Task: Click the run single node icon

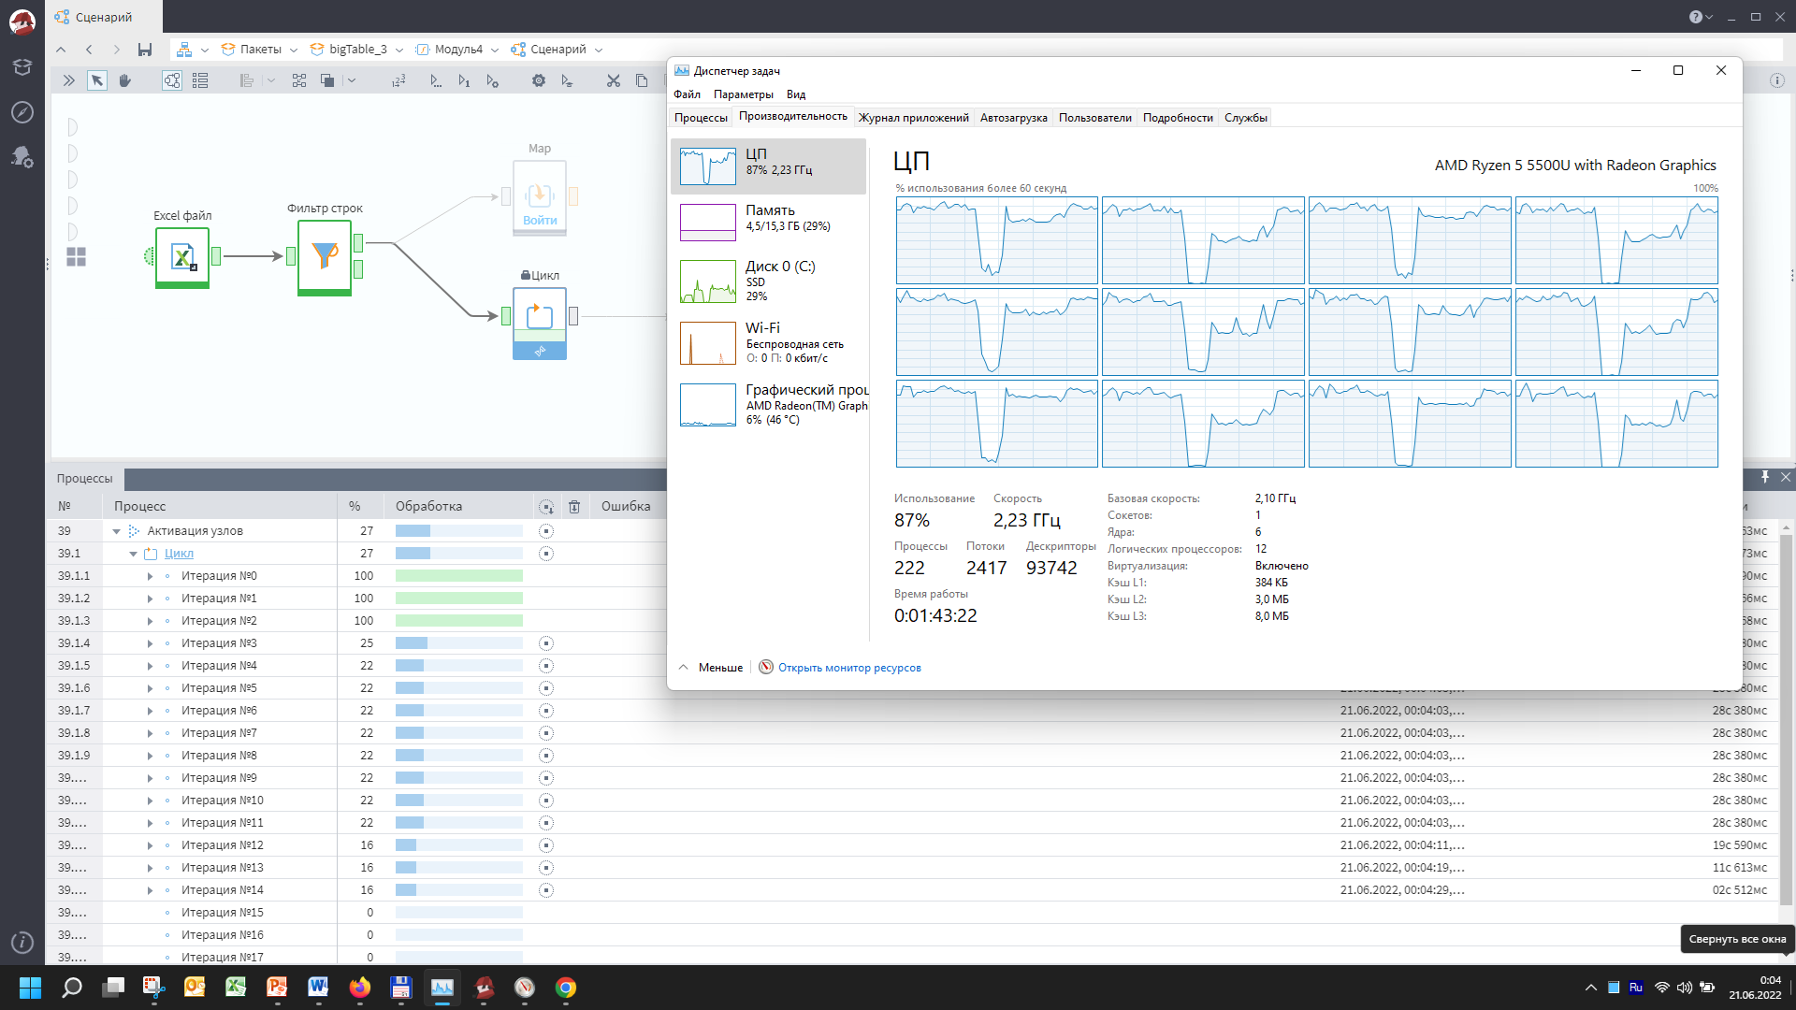Action: [464, 80]
